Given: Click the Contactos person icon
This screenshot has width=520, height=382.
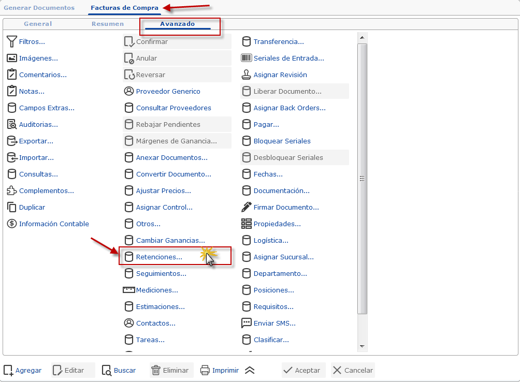Looking at the screenshot, I should pyautogui.click(x=128, y=323).
